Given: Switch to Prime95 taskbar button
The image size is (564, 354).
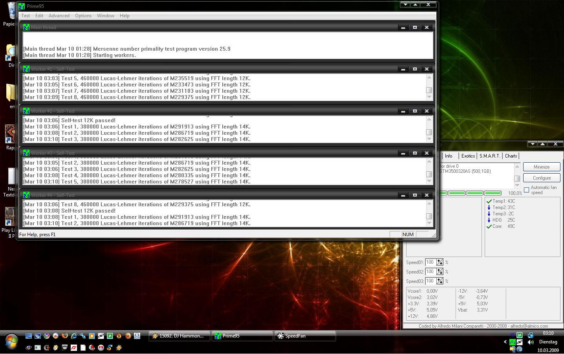Looking at the screenshot, I should point(242,336).
